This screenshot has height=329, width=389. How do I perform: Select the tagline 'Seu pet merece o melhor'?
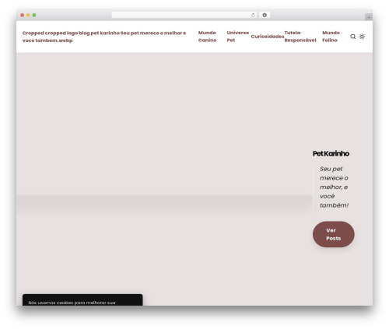coord(334,187)
